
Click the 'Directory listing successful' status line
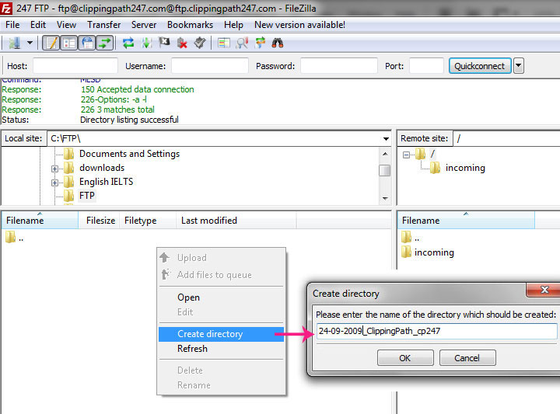[x=129, y=120]
